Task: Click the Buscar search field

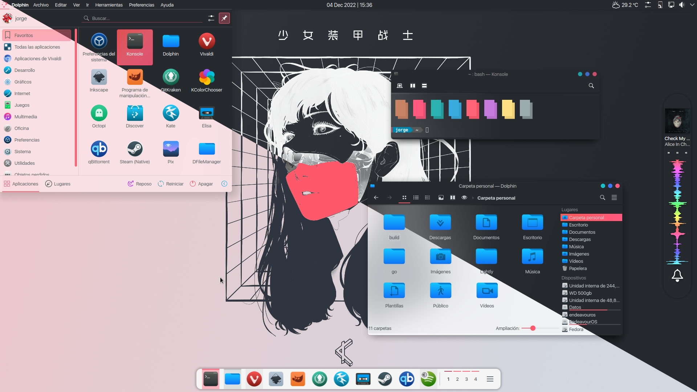Action: (x=142, y=18)
